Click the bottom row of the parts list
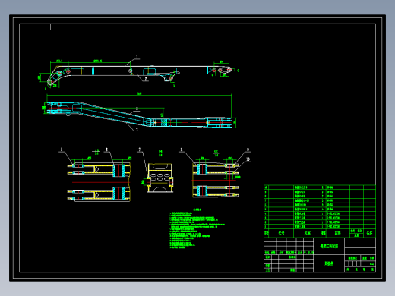 (320, 227)
